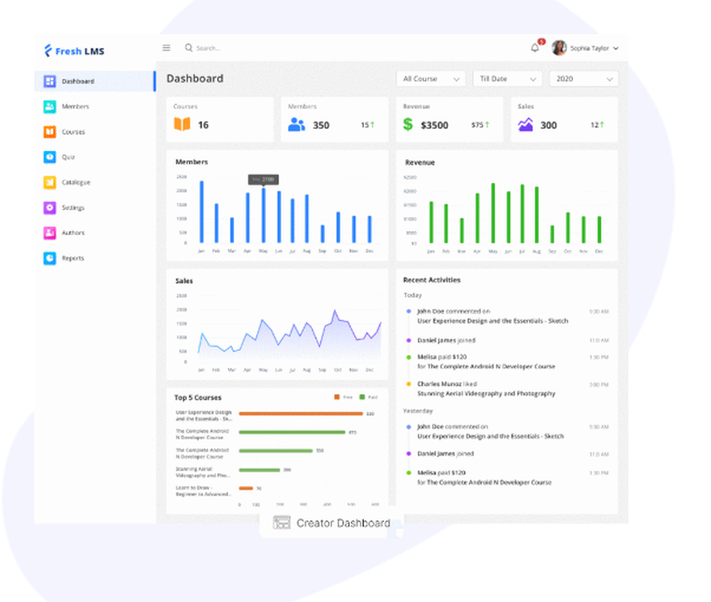Click the Reports sidebar icon
Screen dimensions: 711x602
pos(50,258)
